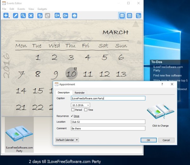190x165 pixels.
Task: Select day 7 on the calendar
Action: click(x=21, y=74)
